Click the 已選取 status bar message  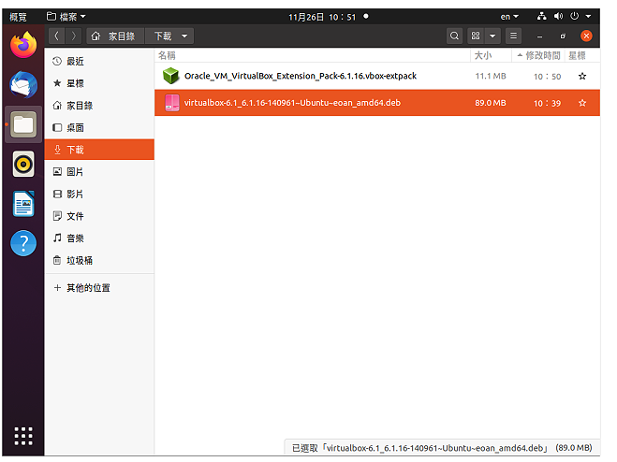(442, 448)
